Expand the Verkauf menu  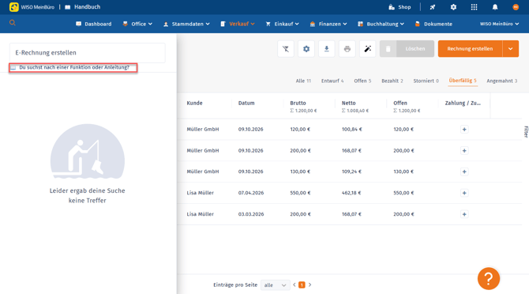click(x=238, y=24)
